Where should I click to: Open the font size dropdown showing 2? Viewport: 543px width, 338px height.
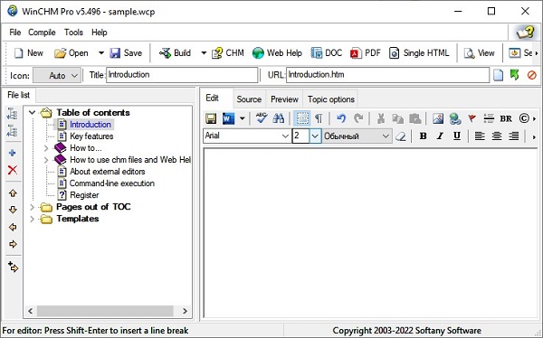315,136
